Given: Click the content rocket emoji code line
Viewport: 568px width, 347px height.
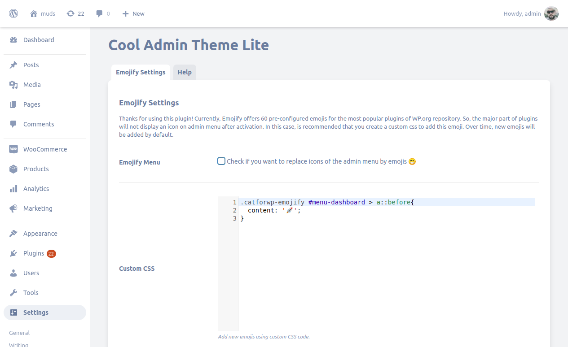Looking at the screenshot, I should click(274, 210).
